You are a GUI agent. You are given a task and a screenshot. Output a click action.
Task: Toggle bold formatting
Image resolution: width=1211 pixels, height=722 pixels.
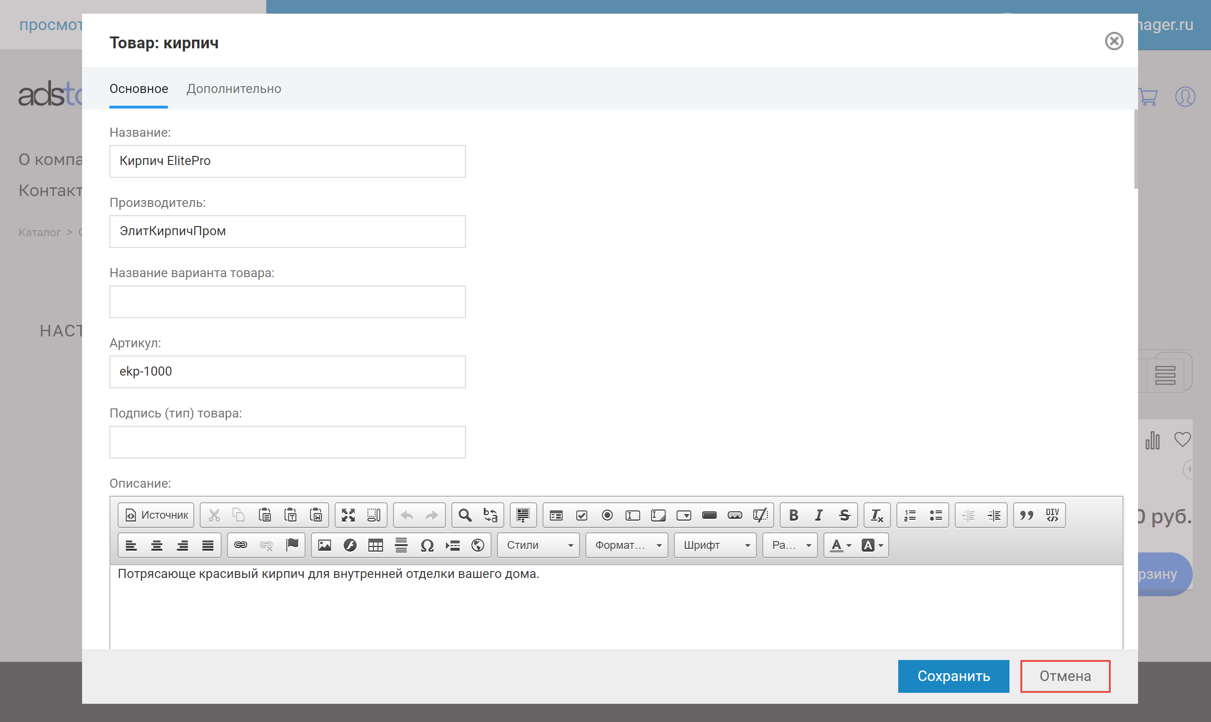click(793, 515)
